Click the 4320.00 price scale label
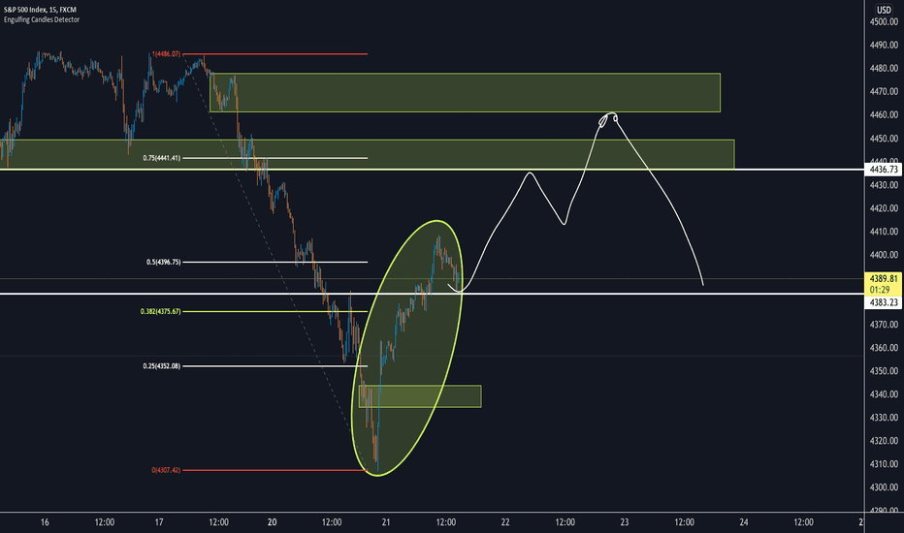The width and height of the screenshot is (904, 533). coord(884,441)
